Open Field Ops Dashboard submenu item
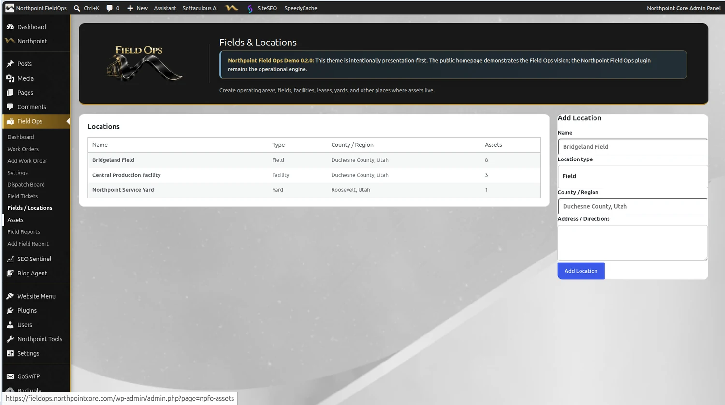Image resolution: width=725 pixels, height=405 pixels. pos(21,137)
